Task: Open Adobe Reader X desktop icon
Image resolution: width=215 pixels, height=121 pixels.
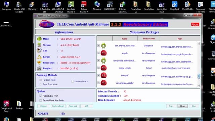Action: pyautogui.click(x=84, y=7)
